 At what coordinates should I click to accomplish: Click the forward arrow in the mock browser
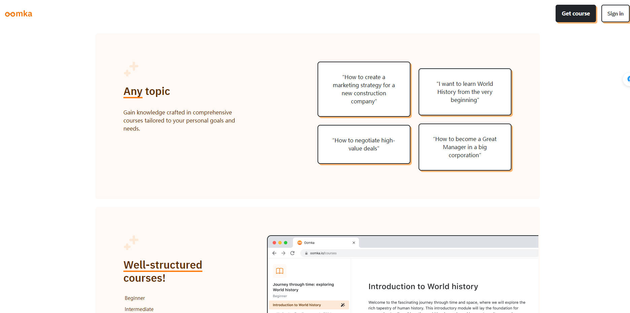[x=283, y=253]
